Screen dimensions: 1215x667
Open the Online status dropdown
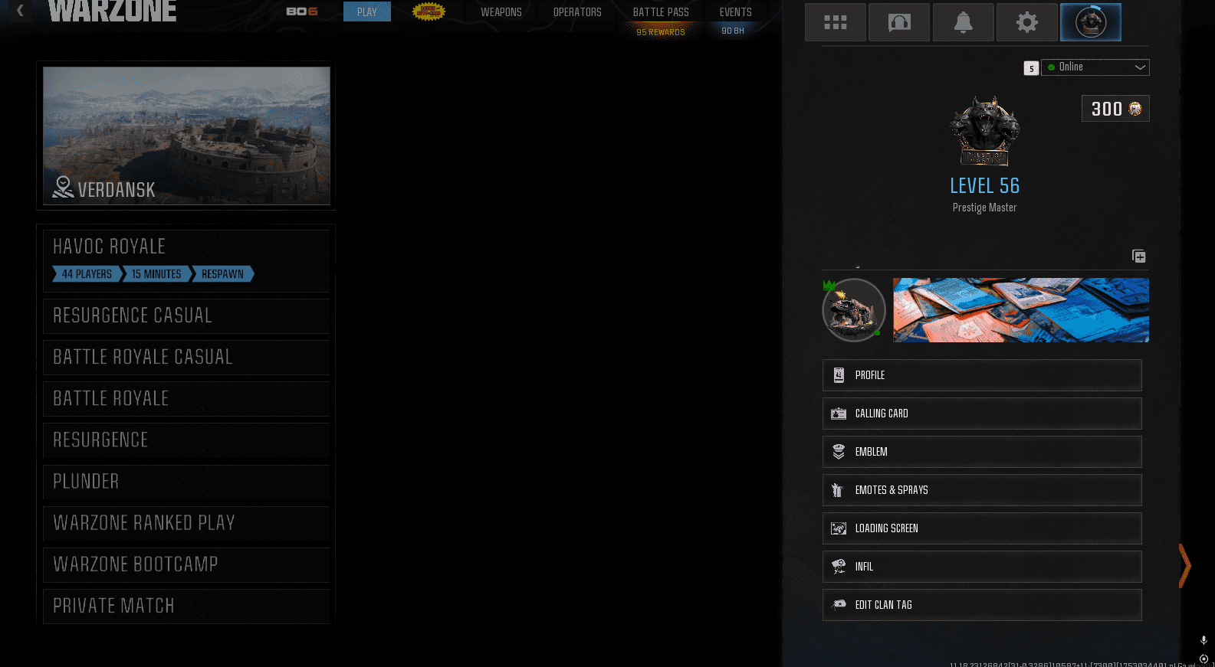point(1095,67)
